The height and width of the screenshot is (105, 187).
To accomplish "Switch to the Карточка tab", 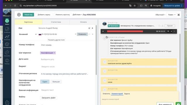I will pyautogui.click(x=28, y=22).
